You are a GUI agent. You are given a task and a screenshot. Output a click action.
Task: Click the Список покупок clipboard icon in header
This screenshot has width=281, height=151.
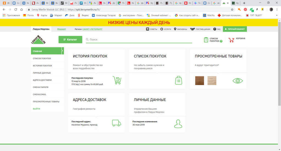[206, 40]
